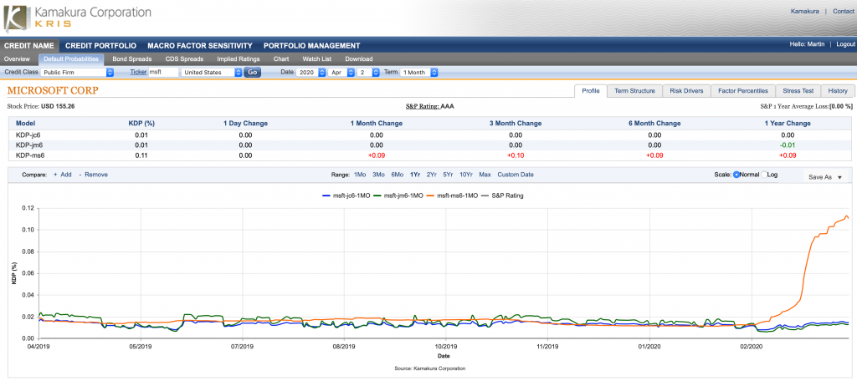Open the month dropdown showing Apr

(x=341, y=72)
